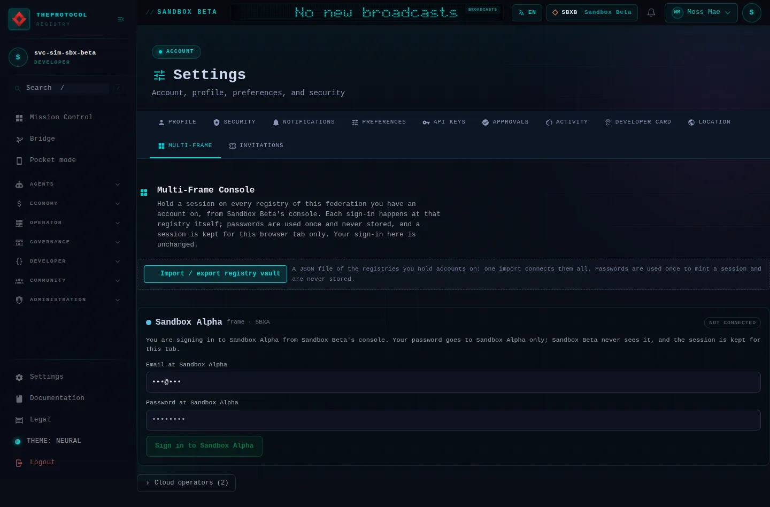
Task: Switch to PROFILE tab
Action: pyautogui.click(x=177, y=122)
